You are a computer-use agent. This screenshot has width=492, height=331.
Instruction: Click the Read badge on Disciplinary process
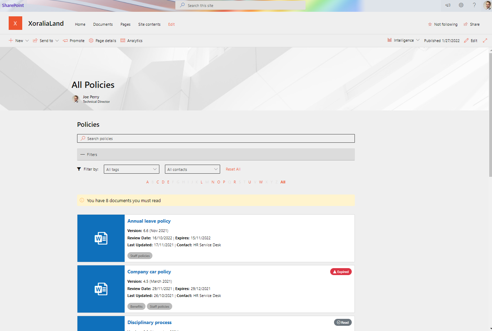point(343,322)
